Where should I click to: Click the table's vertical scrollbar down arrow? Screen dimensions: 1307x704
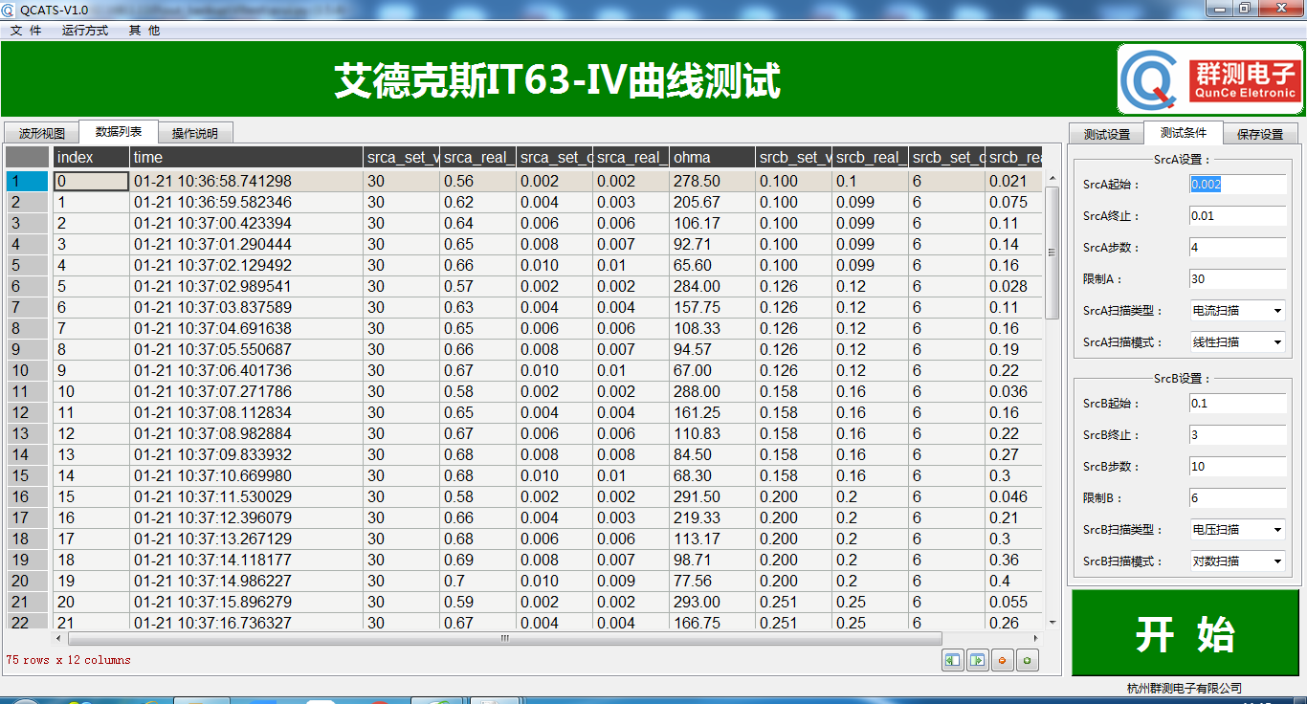[x=1052, y=623]
